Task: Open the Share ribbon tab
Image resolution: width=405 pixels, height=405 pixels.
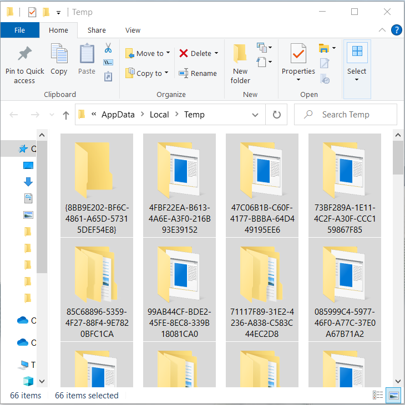Action: 97,30
